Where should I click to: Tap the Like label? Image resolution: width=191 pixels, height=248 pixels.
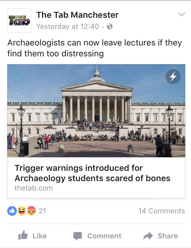pyautogui.click(x=40, y=236)
